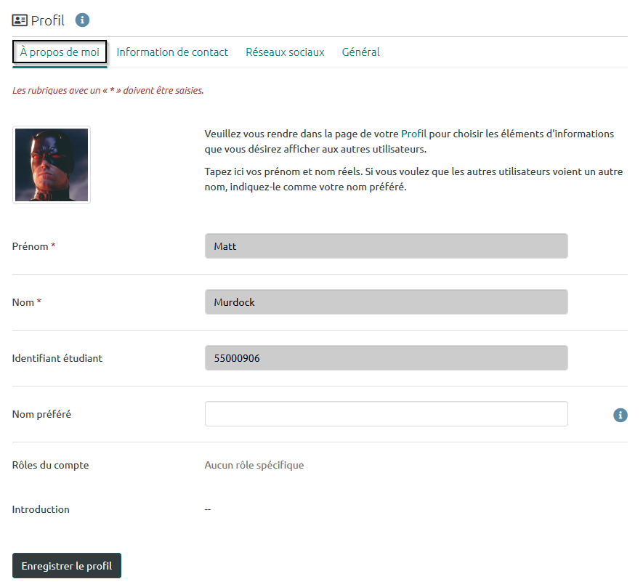Click the ID card icon beside Profil heading

point(20,20)
